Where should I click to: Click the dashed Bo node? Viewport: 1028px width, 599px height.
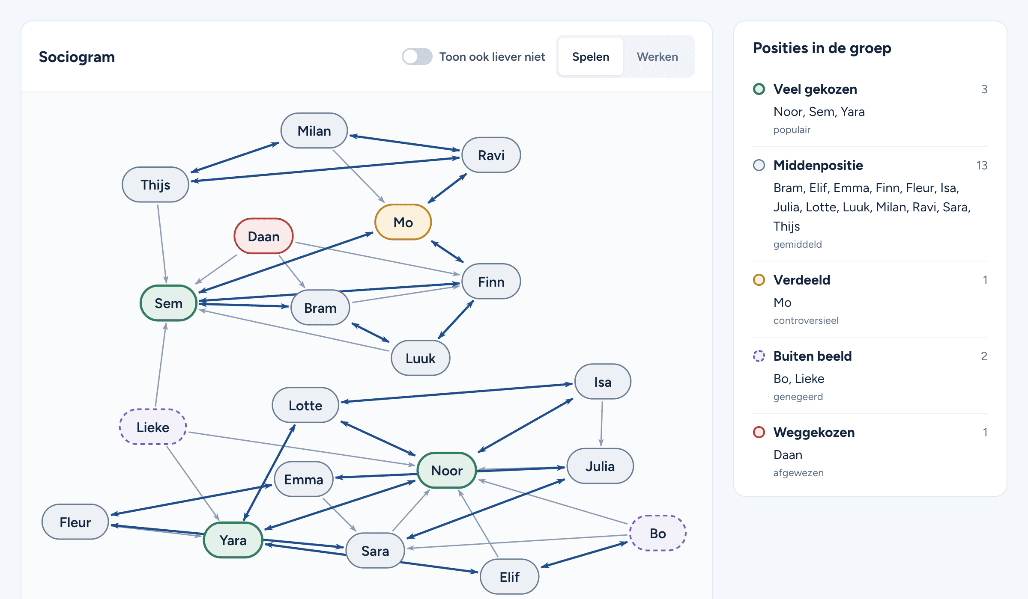[x=657, y=533]
